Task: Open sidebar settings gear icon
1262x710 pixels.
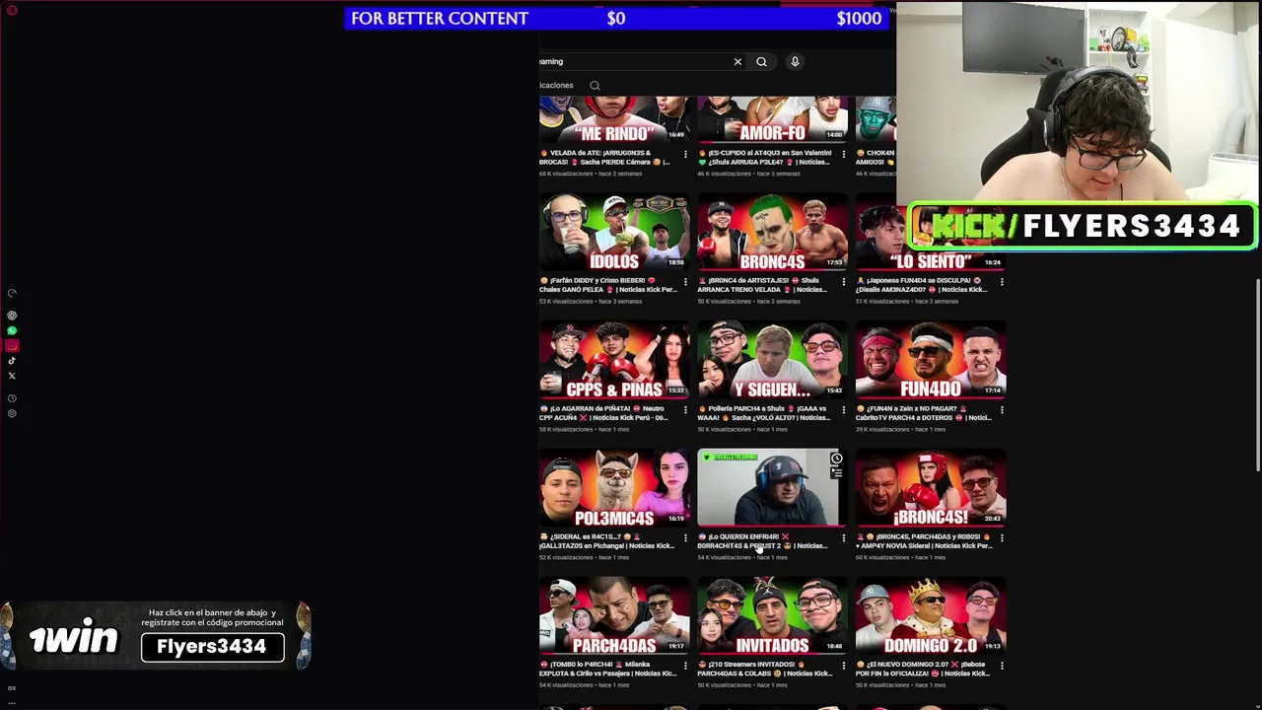Action: tap(12, 413)
